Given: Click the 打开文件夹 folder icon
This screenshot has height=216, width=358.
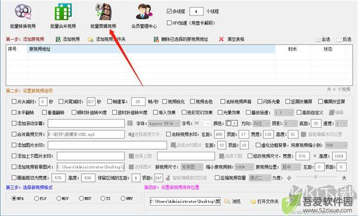Looking at the screenshot, I should (x=253, y=202).
